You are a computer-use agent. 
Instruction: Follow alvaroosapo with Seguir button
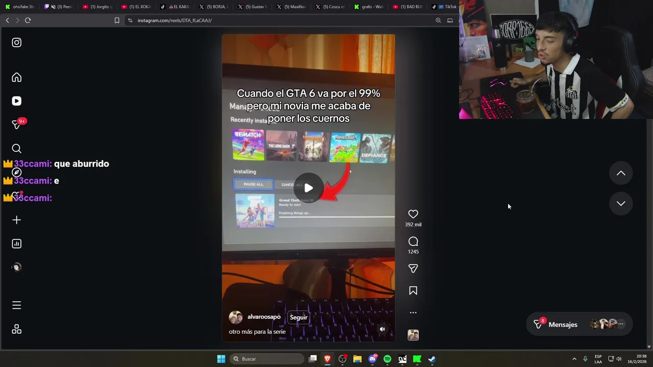pyautogui.click(x=298, y=318)
